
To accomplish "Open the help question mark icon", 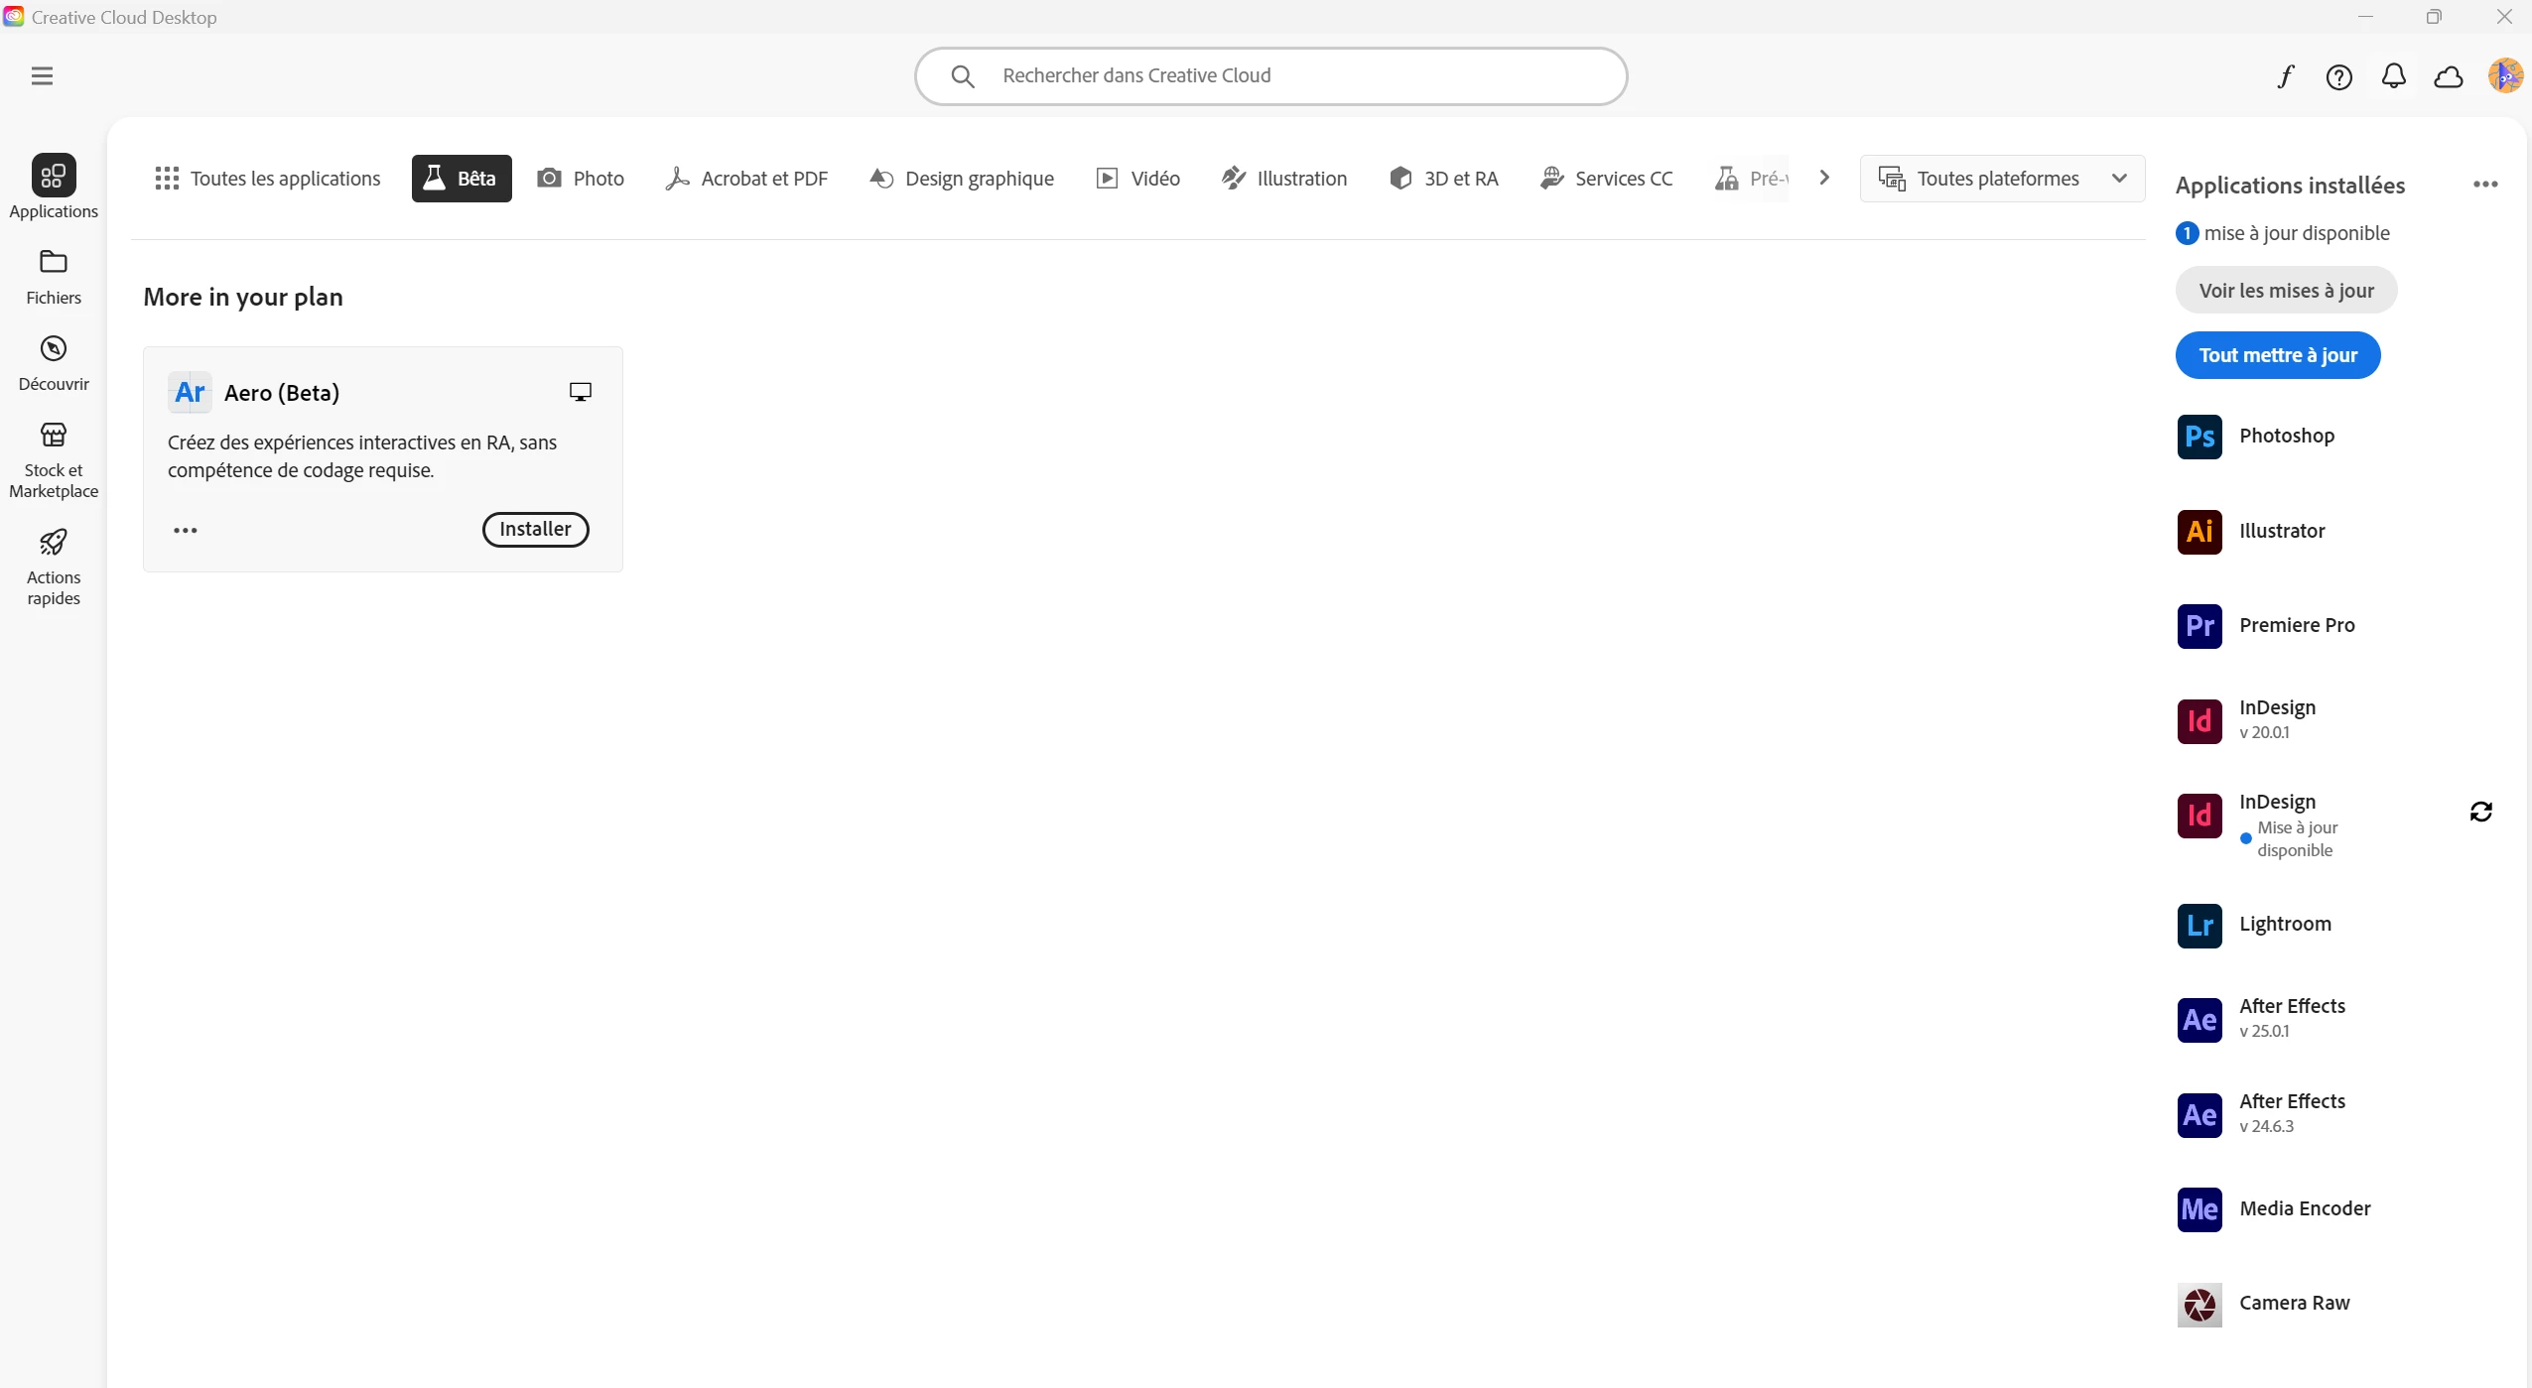I will (2338, 76).
